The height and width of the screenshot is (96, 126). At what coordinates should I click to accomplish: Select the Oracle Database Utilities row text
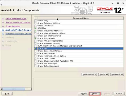(x=48, y=23)
